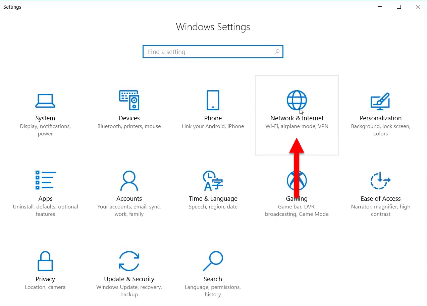Select the Apps label
Image resolution: width=427 pixels, height=306 pixels.
tap(45, 199)
